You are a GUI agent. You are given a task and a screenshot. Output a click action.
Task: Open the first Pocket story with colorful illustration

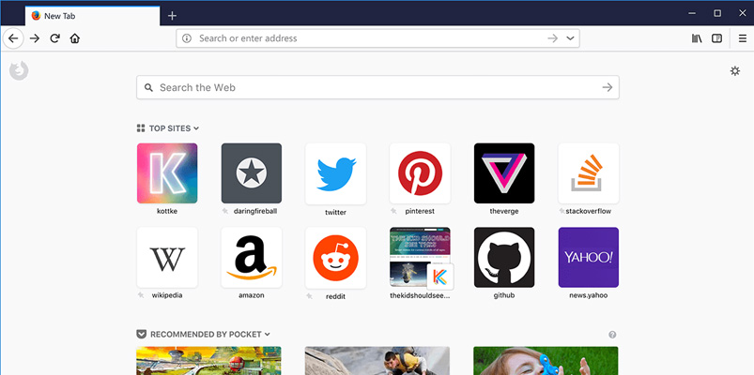(x=208, y=361)
